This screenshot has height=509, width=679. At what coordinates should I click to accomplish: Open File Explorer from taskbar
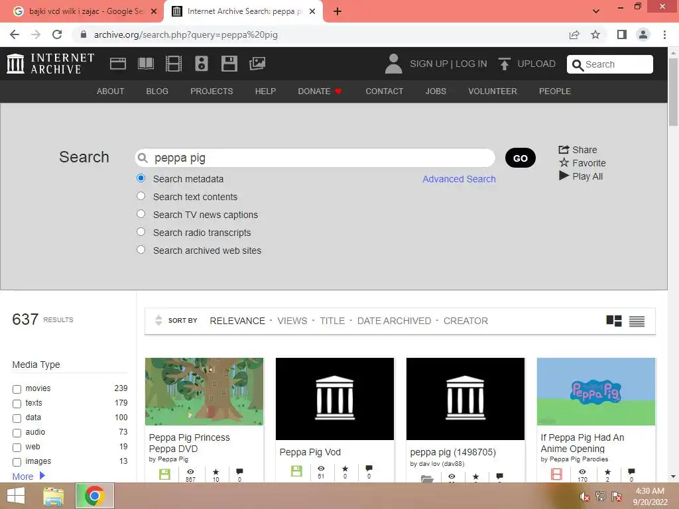click(54, 496)
